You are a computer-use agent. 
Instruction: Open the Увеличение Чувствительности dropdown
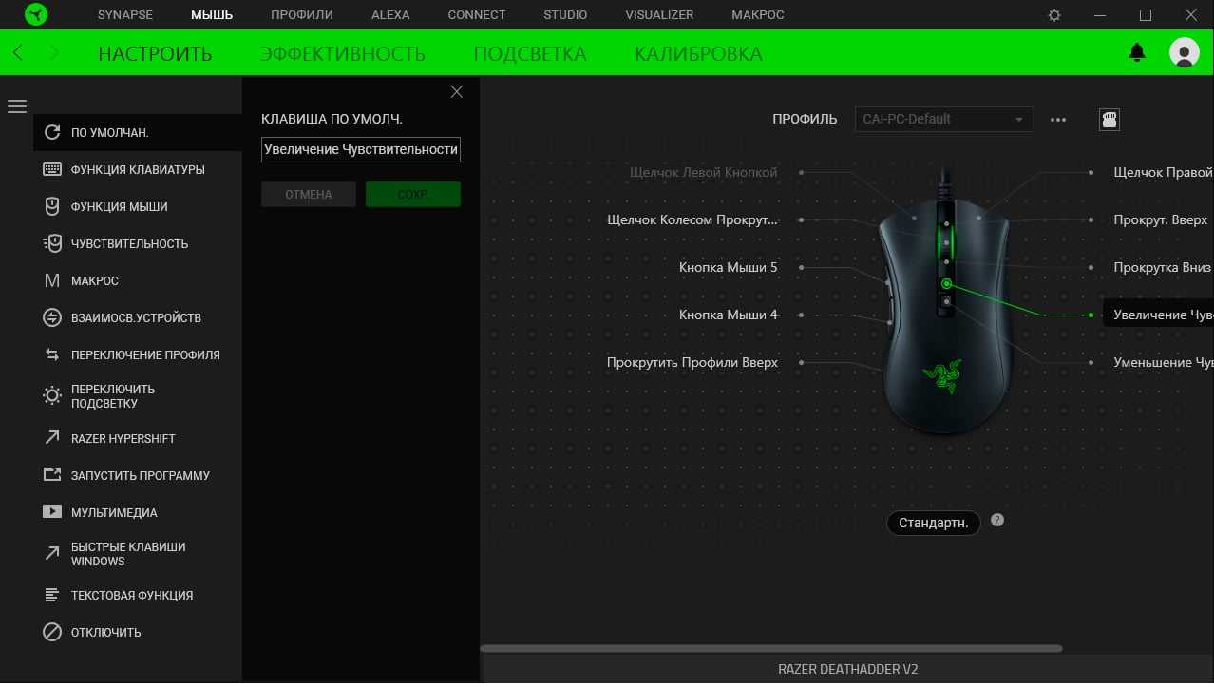point(361,149)
